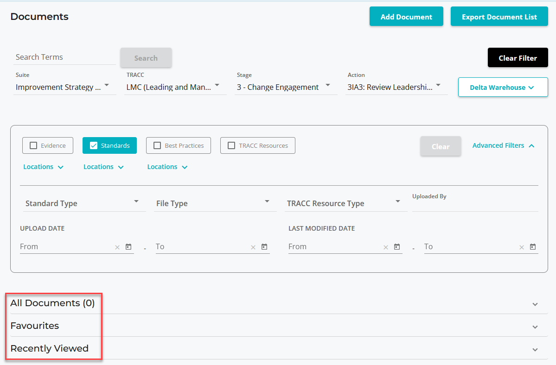
Task: Clear the Last Modified From date field
Action: click(x=386, y=247)
